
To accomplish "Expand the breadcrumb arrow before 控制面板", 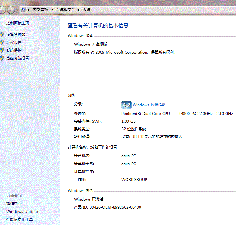I will point(29,10).
